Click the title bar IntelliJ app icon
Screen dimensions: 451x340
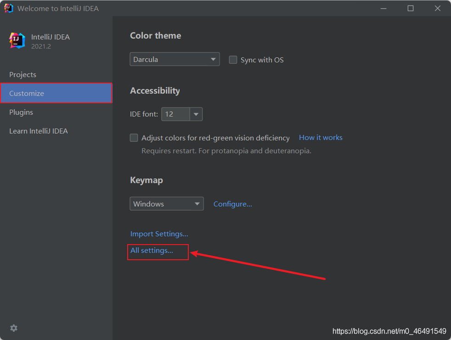click(9, 8)
